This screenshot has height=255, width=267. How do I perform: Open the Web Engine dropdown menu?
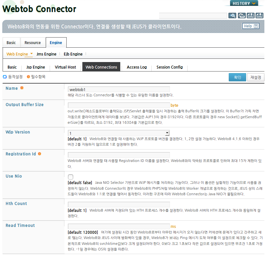point(19,54)
